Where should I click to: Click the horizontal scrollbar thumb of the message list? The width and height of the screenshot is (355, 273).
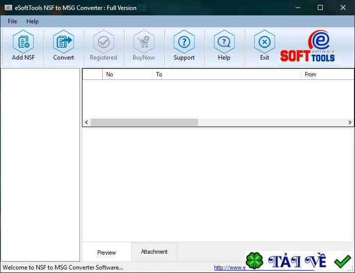click(144, 122)
